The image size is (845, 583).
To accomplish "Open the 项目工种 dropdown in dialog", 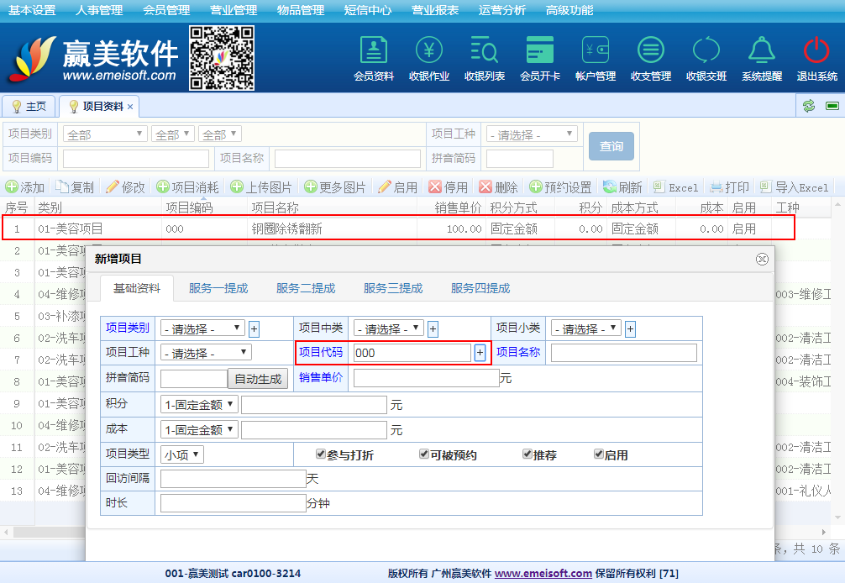I will pos(206,353).
